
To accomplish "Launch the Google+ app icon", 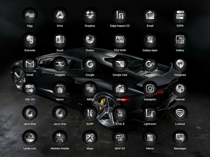I will (150, 64).
